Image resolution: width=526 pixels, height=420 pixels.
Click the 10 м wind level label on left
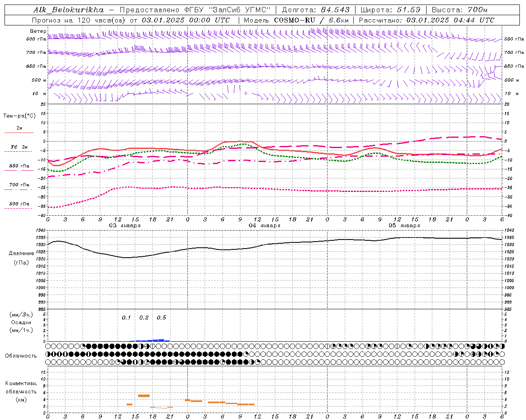tap(39, 94)
